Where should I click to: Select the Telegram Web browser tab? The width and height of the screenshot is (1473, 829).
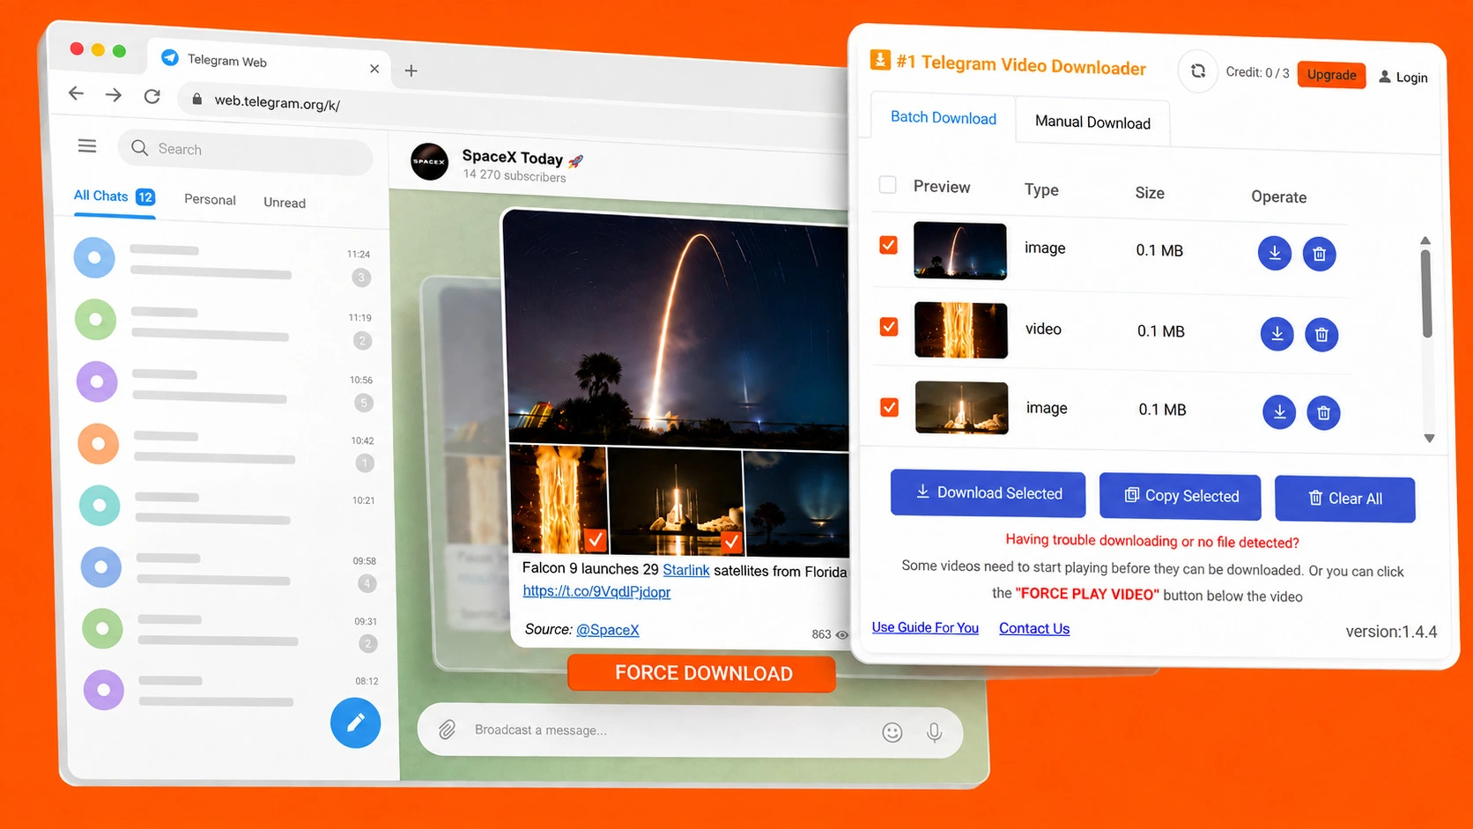(269, 63)
